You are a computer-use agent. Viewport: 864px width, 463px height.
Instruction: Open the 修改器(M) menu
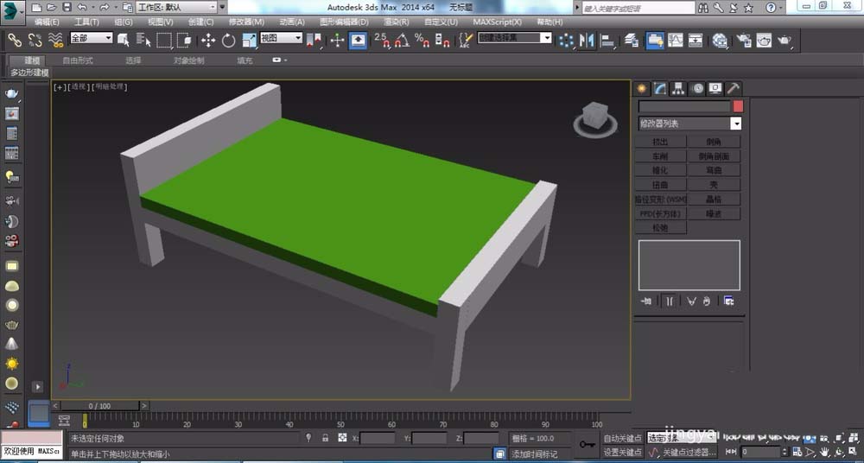coord(246,22)
